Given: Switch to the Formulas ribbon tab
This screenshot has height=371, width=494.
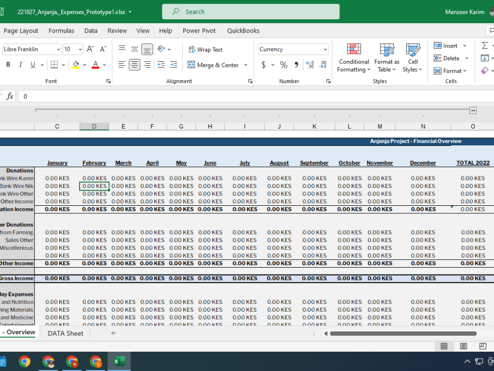Looking at the screenshot, I should (61, 30).
